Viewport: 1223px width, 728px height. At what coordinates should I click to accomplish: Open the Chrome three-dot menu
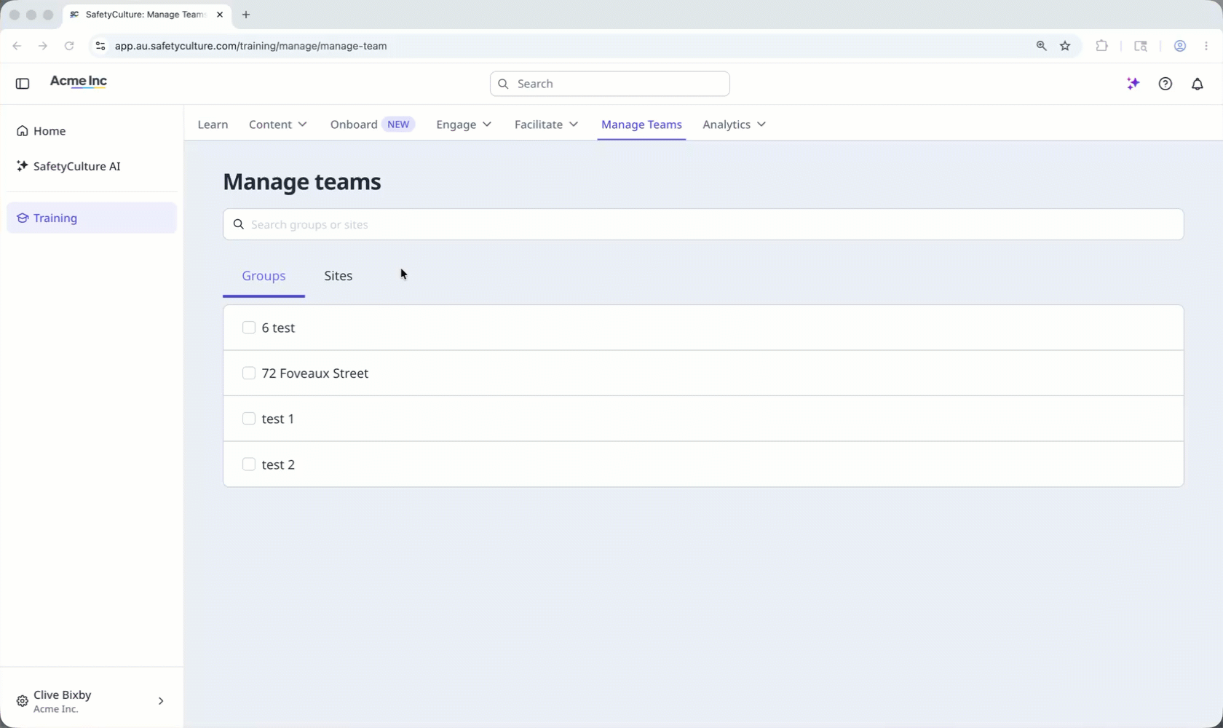click(1206, 46)
